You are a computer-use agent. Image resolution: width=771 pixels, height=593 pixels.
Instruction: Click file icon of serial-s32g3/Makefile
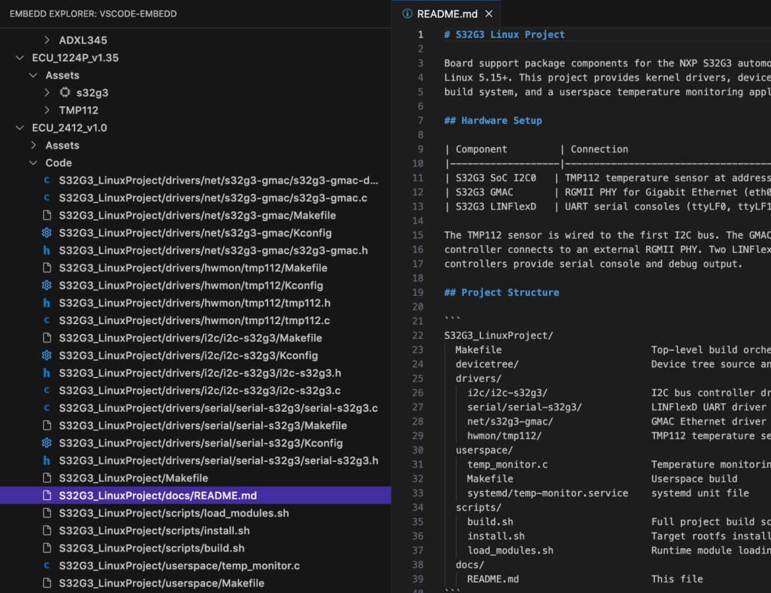click(x=47, y=426)
